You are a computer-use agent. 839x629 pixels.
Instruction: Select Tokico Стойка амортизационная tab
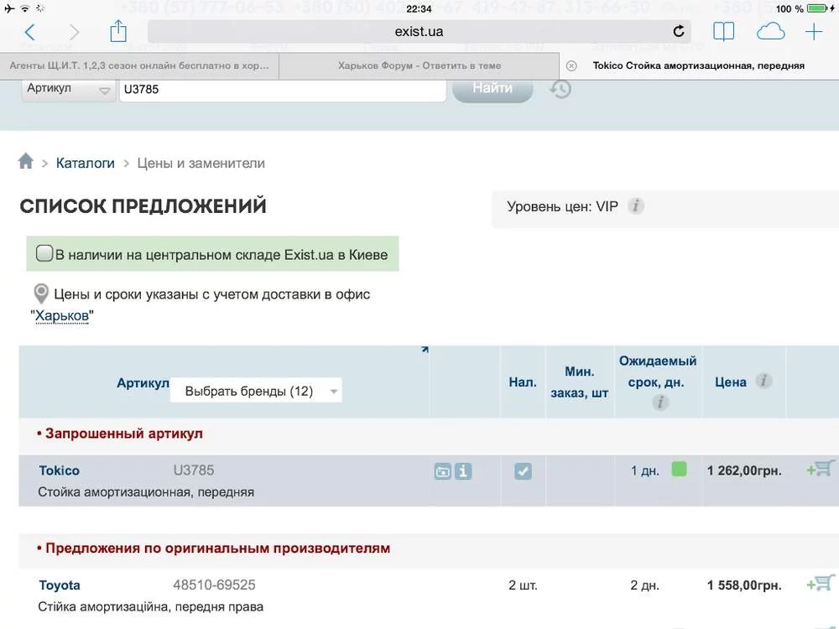[x=699, y=65]
